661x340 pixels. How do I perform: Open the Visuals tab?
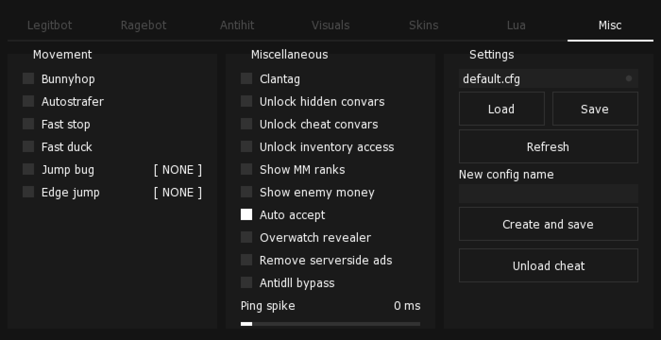(330, 25)
